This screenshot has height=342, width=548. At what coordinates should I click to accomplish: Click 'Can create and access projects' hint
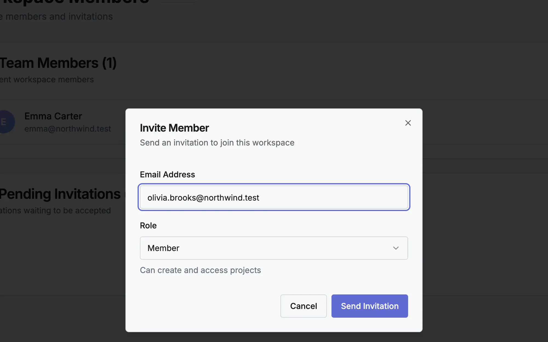(x=200, y=270)
